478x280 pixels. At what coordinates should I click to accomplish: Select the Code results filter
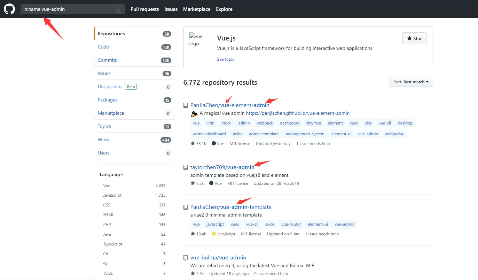[x=134, y=47]
